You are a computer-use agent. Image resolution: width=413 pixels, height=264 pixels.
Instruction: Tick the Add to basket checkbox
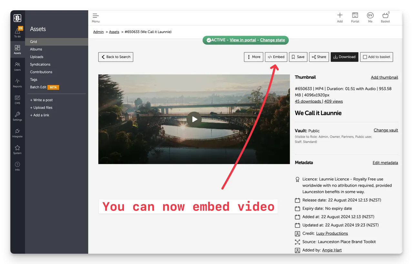365,57
